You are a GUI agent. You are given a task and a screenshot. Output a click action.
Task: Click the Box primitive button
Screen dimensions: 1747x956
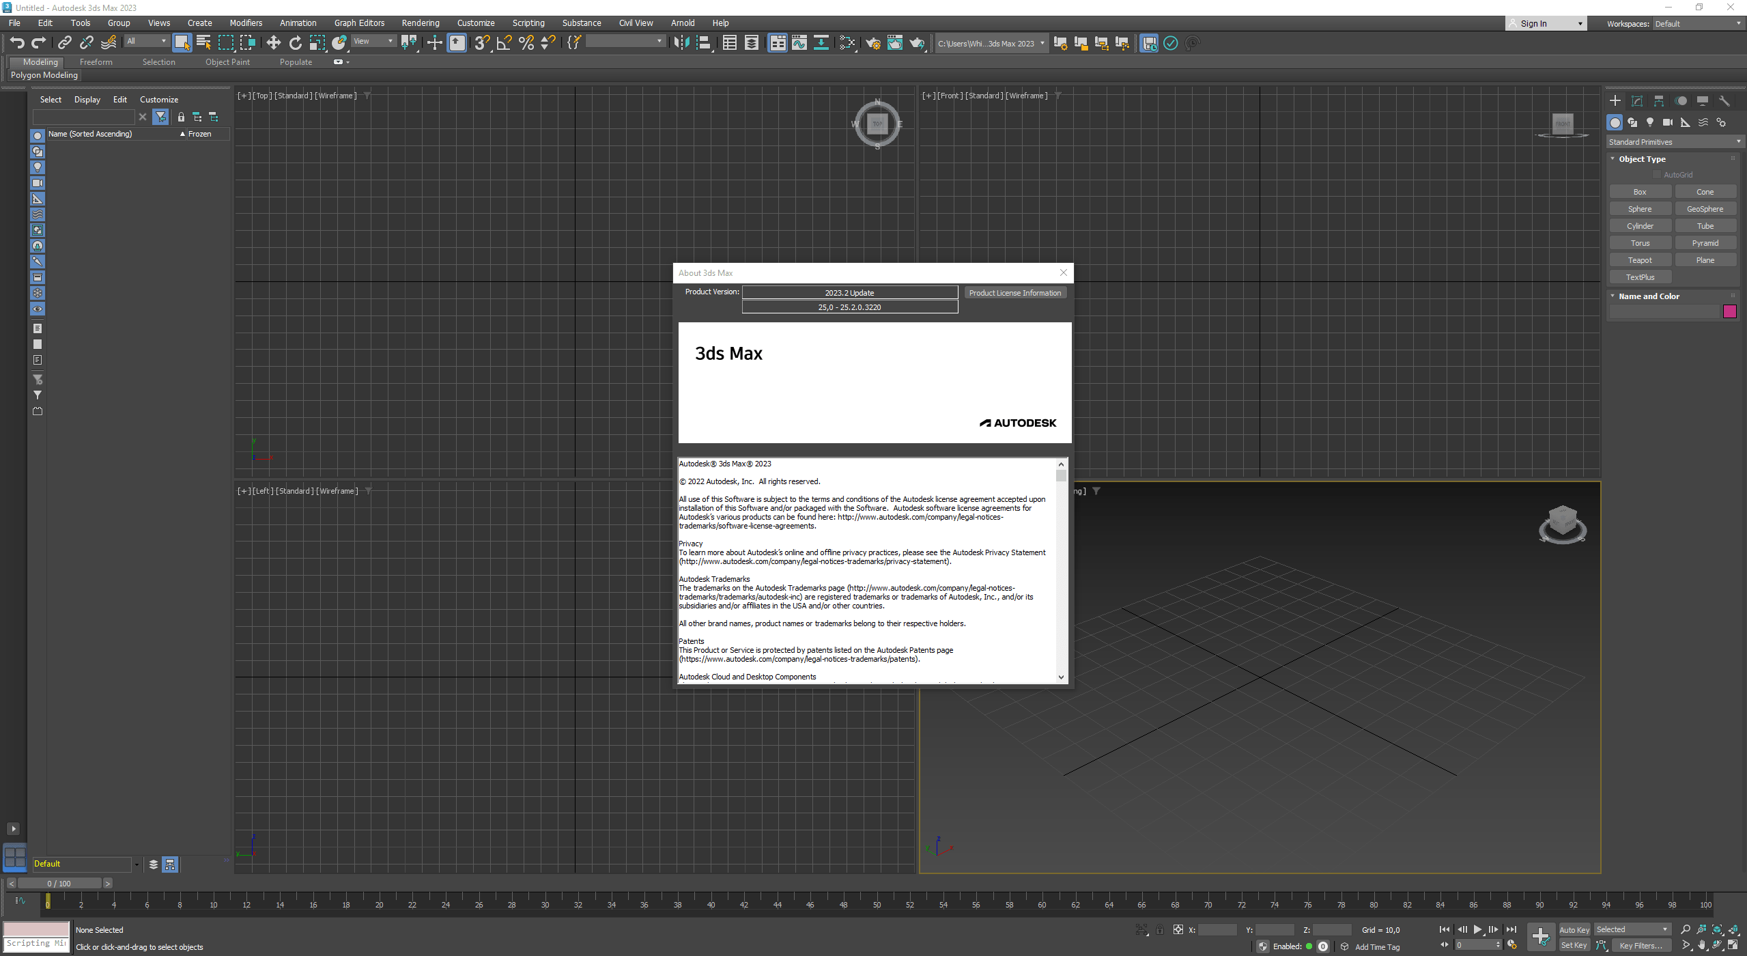point(1640,191)
